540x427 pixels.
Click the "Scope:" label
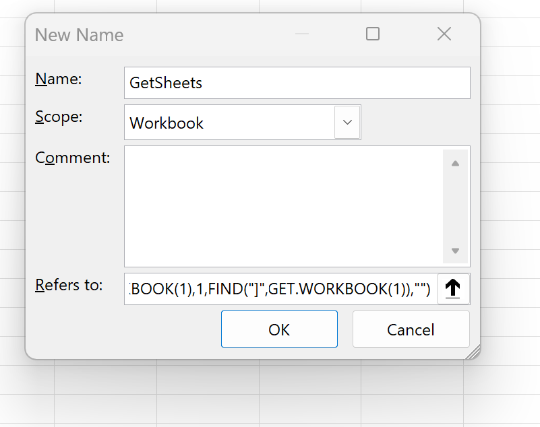tap(59, 117)
